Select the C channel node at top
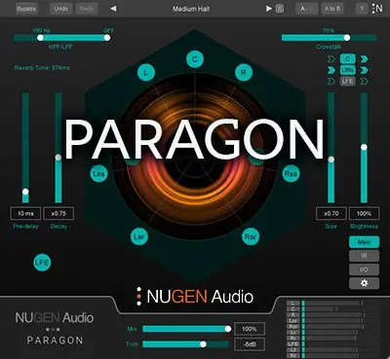 click(x=195, y=59)
